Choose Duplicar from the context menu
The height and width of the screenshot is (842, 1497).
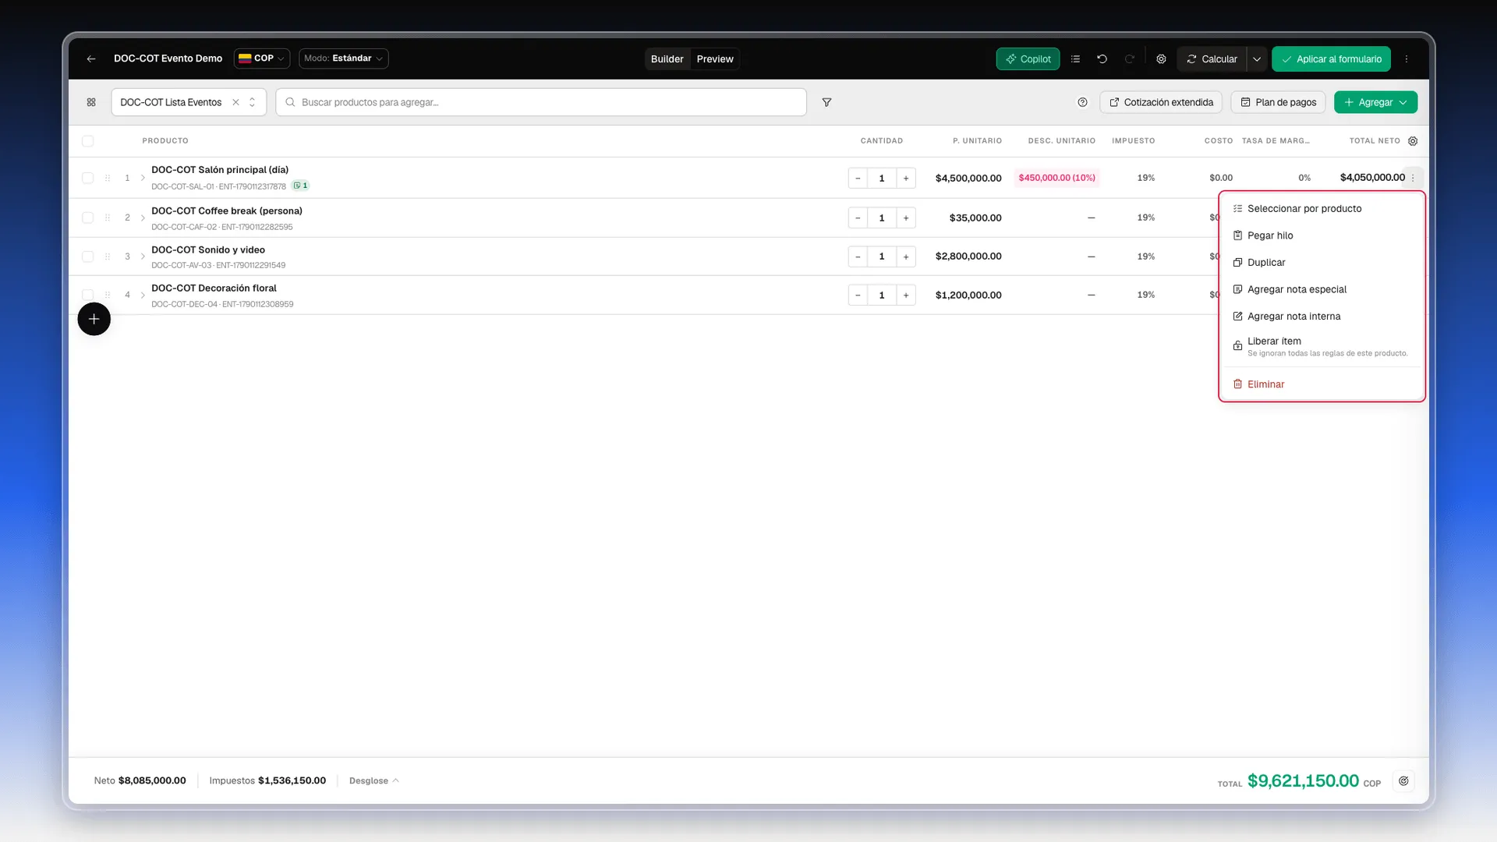pyautogui.click(x=1322, y=263)
